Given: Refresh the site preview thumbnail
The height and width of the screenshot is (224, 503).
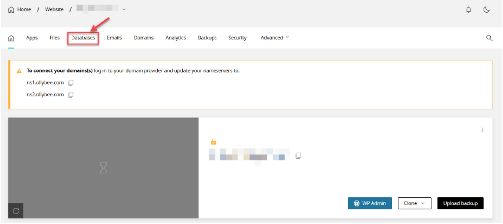Looking at the screenshot, I should [16, 211].
